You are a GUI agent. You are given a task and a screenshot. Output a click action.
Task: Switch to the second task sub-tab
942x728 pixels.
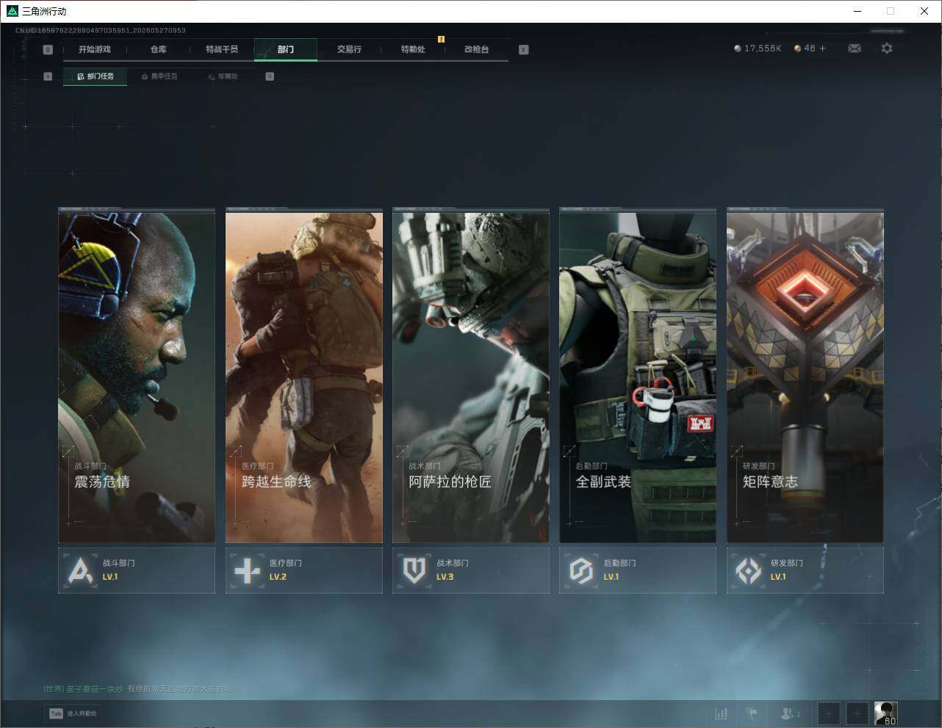[x=159, y=76]
